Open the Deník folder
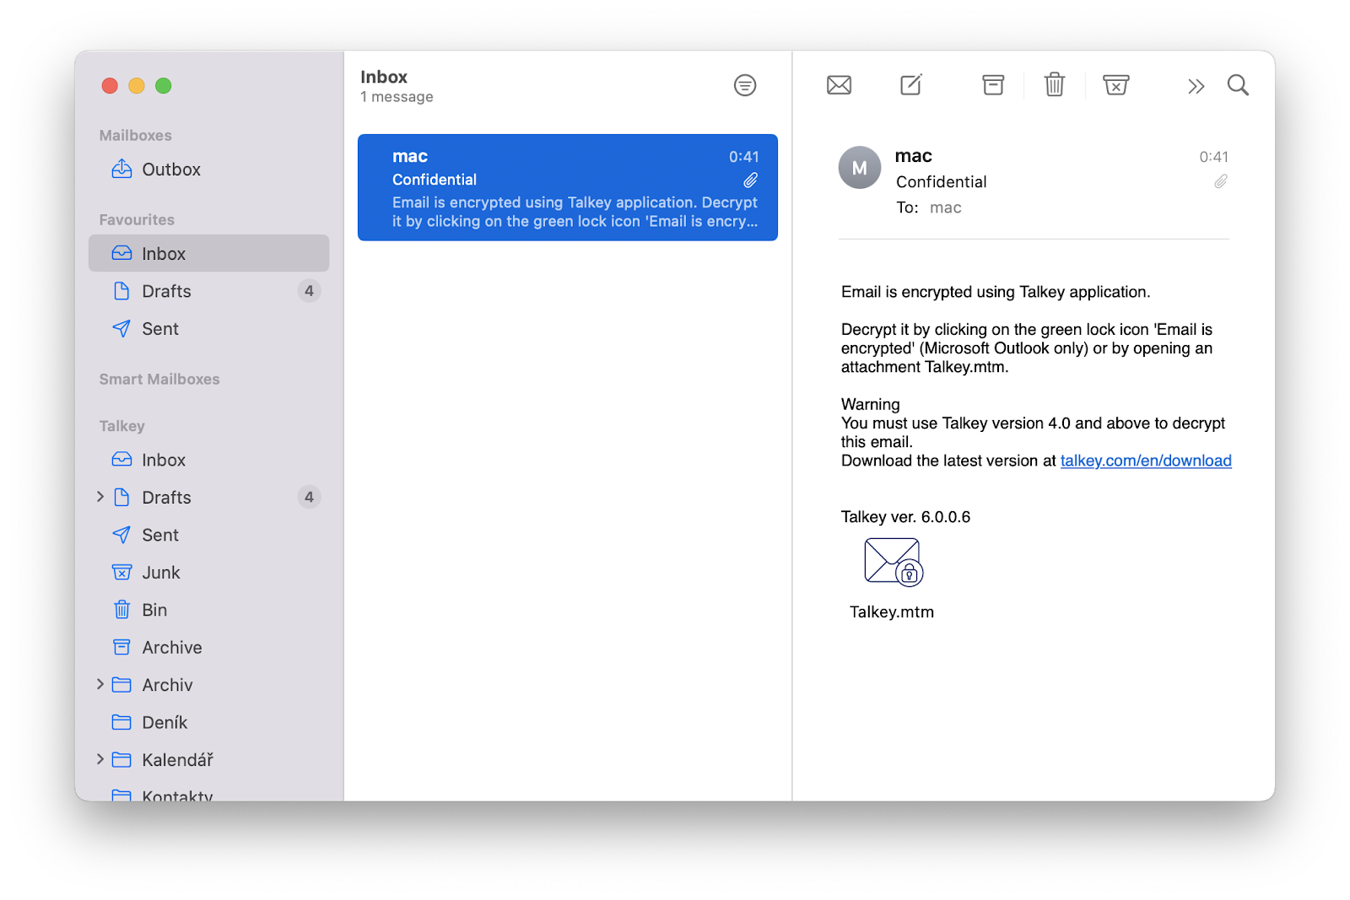Screen dimensions: 1350x900 [208, 723]
